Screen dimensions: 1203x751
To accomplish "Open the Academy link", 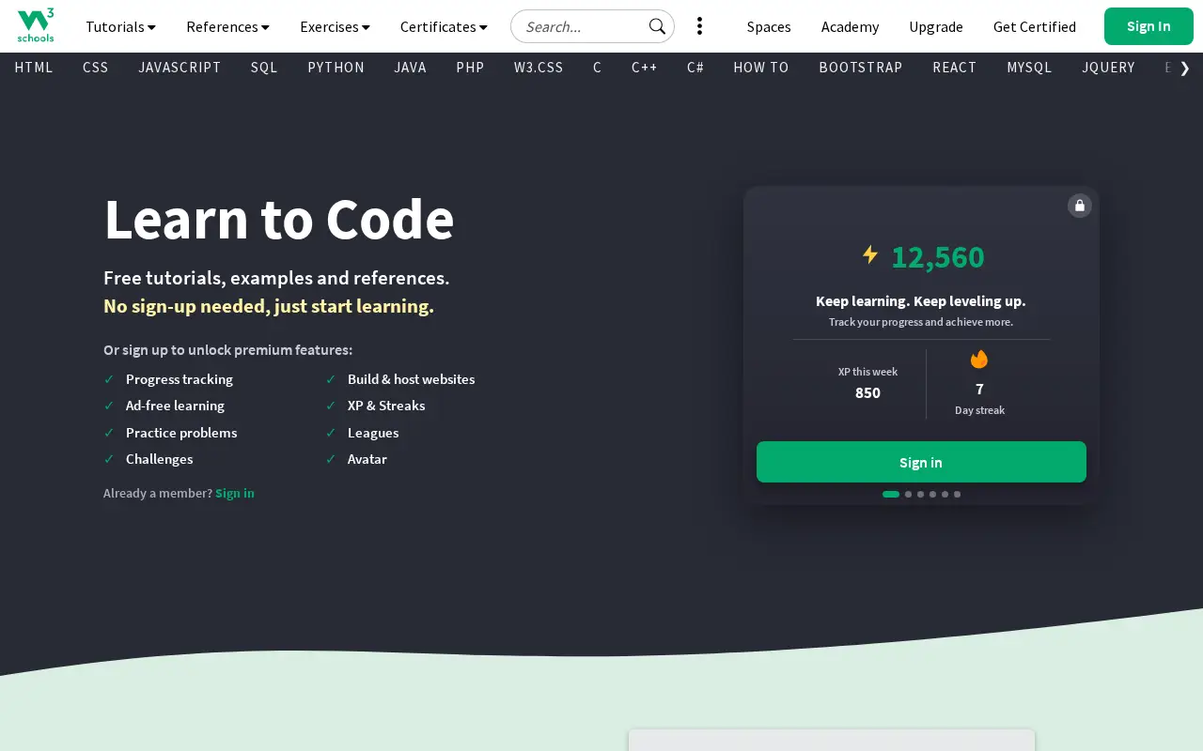I will click(x=850, y=26).
